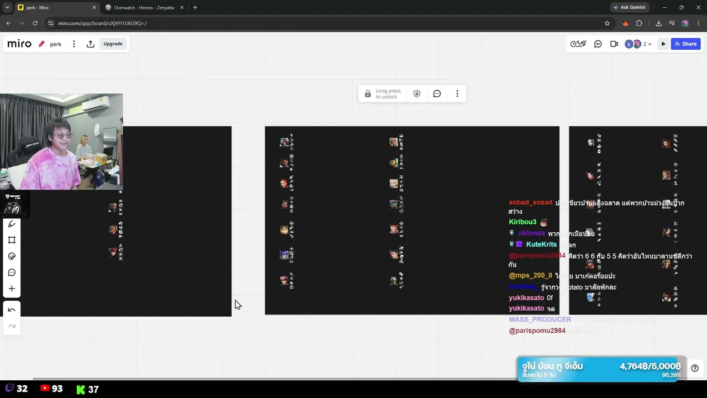Screen dimensions: 707x398
Task: Open the board chat panel
Action: [x=598, y=44]
